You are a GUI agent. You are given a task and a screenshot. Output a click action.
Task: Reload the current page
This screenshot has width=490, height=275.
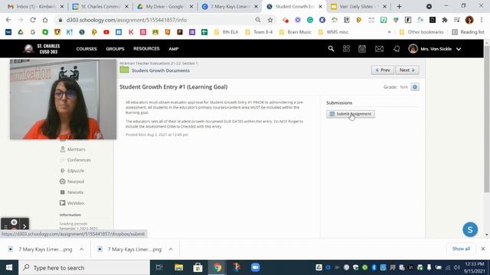click(x=33, y=20)
